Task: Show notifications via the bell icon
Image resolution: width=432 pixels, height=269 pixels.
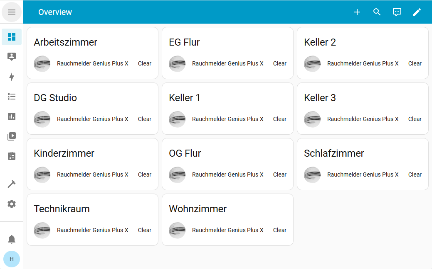Action: click(12, 239)
